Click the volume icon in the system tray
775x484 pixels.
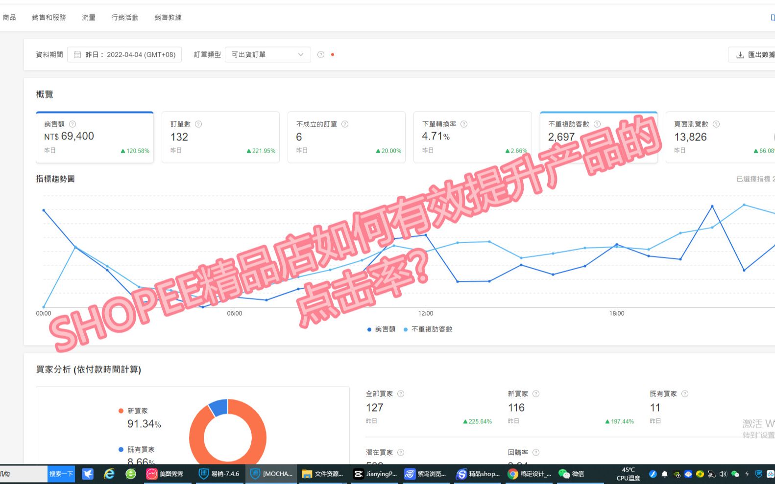tap(723, 474)
